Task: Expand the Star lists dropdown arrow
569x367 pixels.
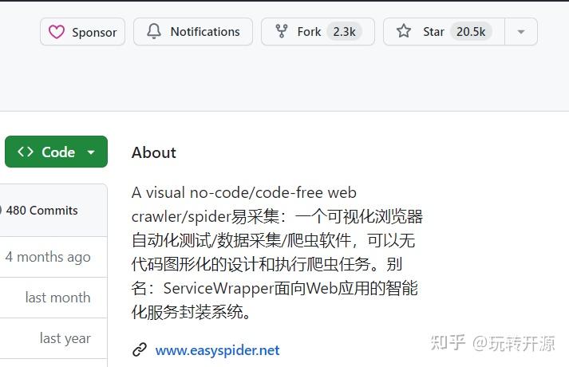Action: coord(521,32)
